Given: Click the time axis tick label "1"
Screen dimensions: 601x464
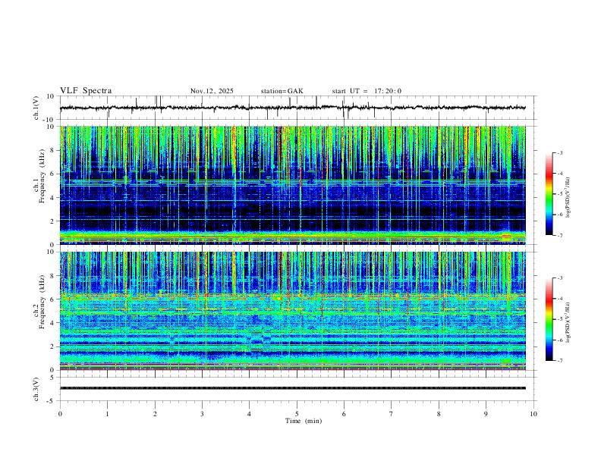Looking at the screenshot, I should [107, 414].
